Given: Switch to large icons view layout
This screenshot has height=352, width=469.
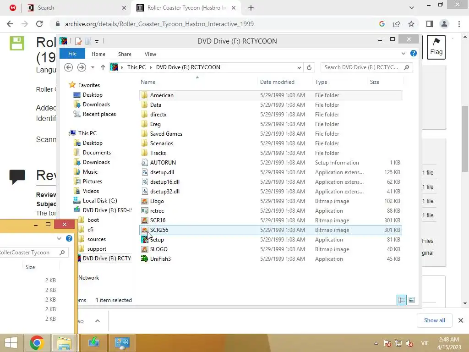Looking at the screenshot, I should 412,300.
